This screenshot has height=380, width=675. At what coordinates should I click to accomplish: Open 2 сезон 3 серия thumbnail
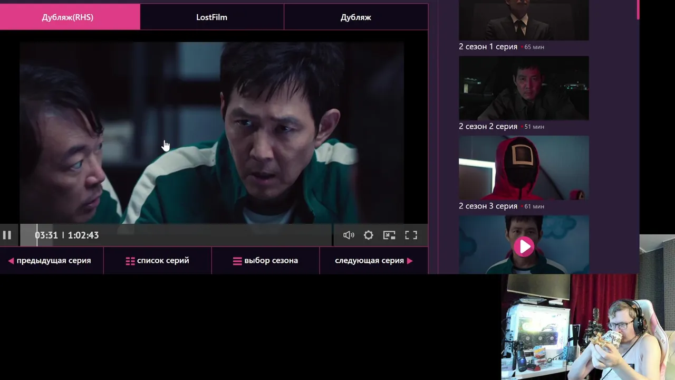click(x=524, y=168)
